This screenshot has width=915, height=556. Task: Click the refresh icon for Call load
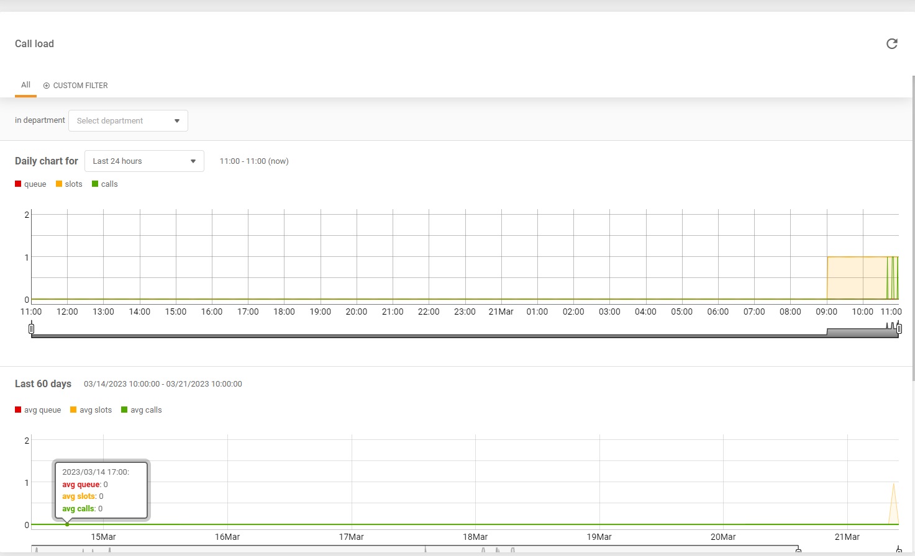891,43
